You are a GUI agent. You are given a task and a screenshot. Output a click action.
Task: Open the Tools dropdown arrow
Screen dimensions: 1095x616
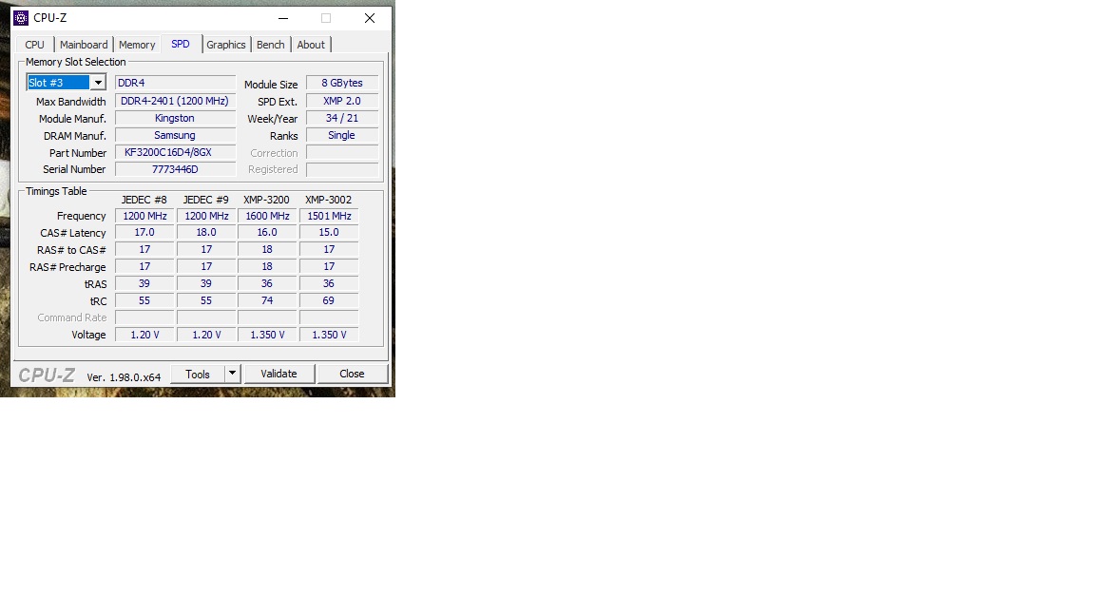(233, 374)
